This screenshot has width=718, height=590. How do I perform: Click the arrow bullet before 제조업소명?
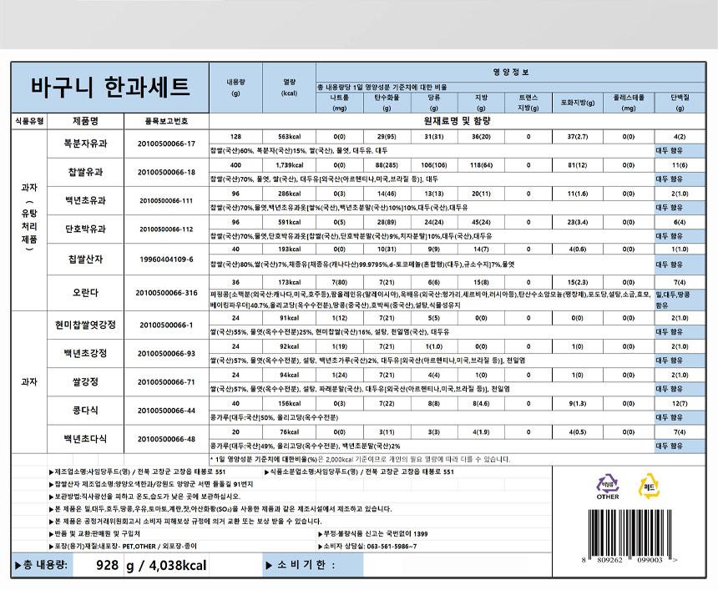pos(51,471)
